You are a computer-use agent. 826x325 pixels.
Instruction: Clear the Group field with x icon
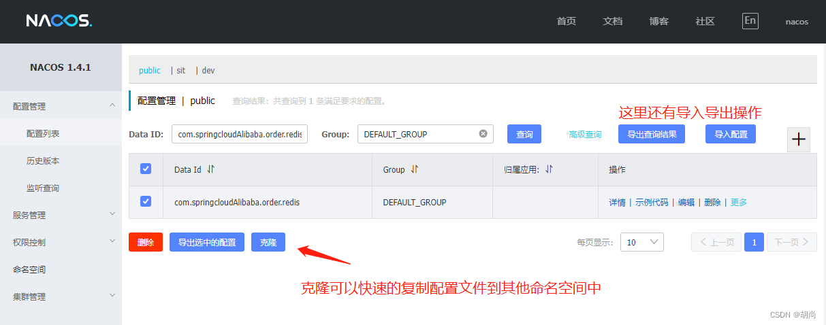click(483, 134)
